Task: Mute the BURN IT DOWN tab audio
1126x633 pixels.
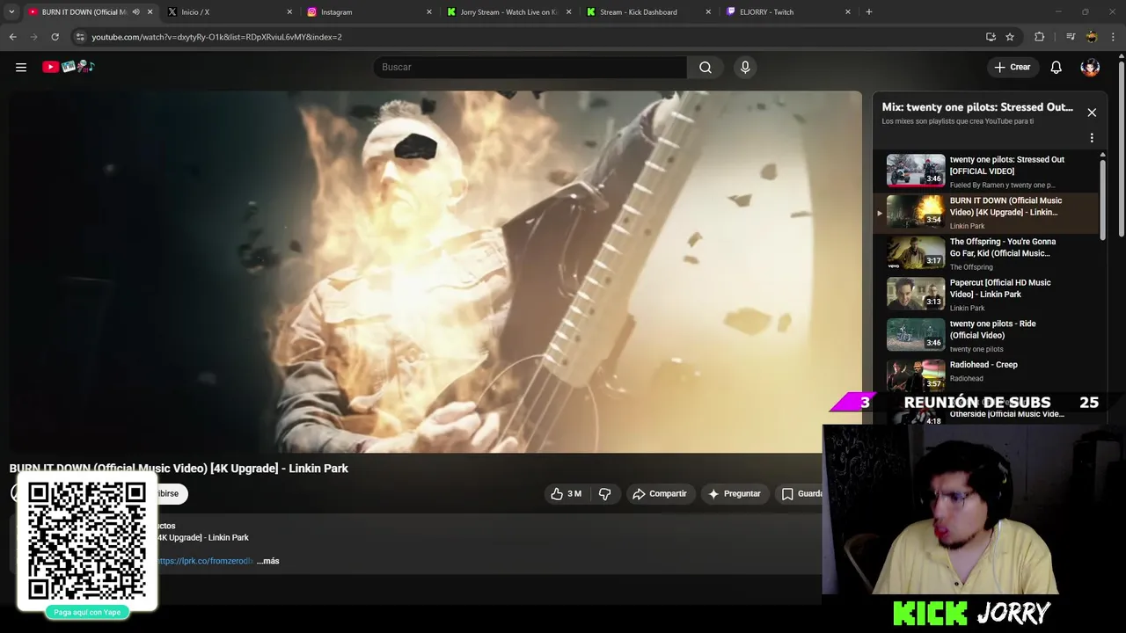Action: coord(135,12)
